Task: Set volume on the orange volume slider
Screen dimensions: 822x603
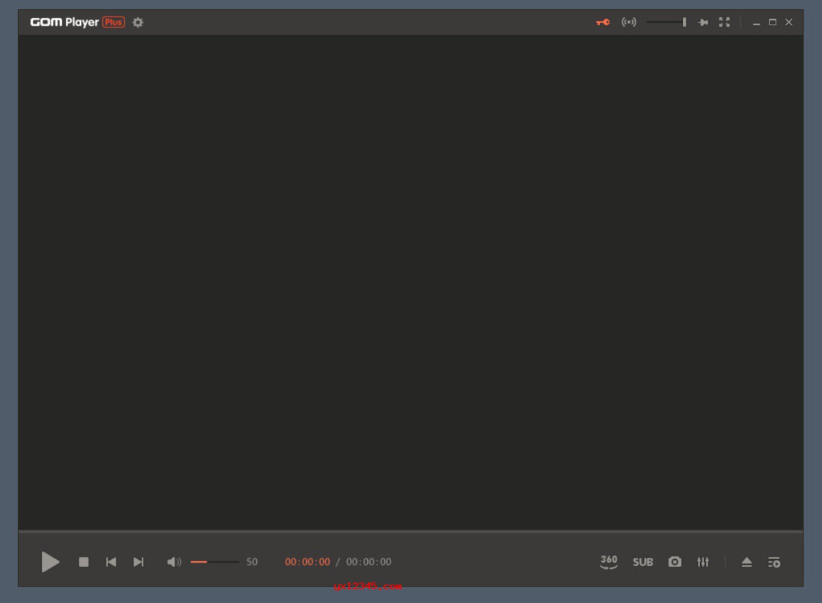Action: pos(215,562)
